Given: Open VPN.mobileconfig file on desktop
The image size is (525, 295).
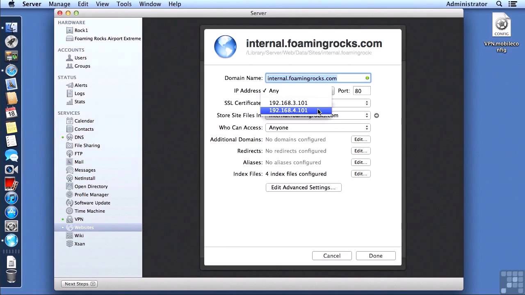Looking at the screenshot, I should [x=501, y=33].
